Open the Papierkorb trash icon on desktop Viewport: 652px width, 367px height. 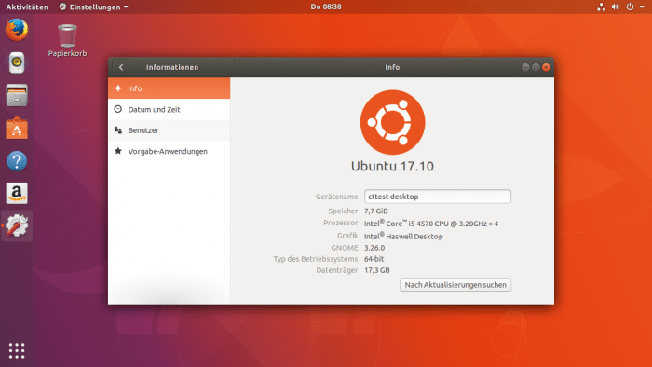67,40
